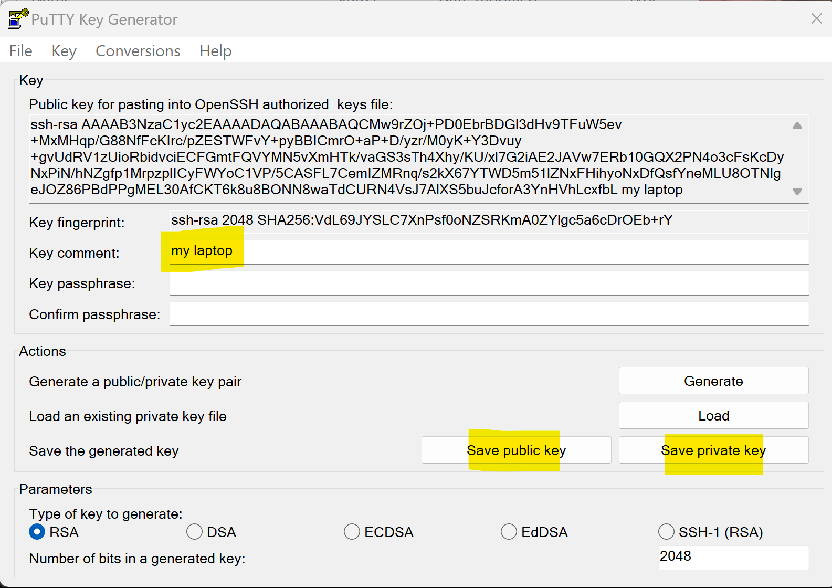Focus the Key passphrase field
Image resolution: width=832 pixels, height=588 pixels.
[x=489, y=283]
